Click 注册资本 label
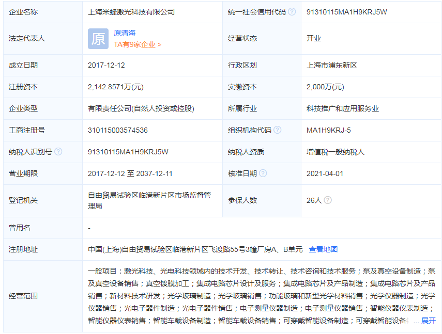Viewport: 442px width, 334px height. tap(23, 87)
